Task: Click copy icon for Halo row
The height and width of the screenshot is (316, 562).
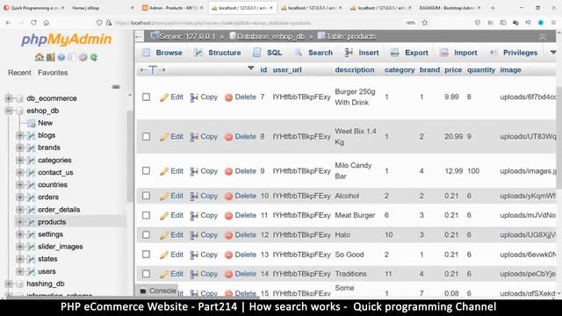Action: [x=194, y=235]
